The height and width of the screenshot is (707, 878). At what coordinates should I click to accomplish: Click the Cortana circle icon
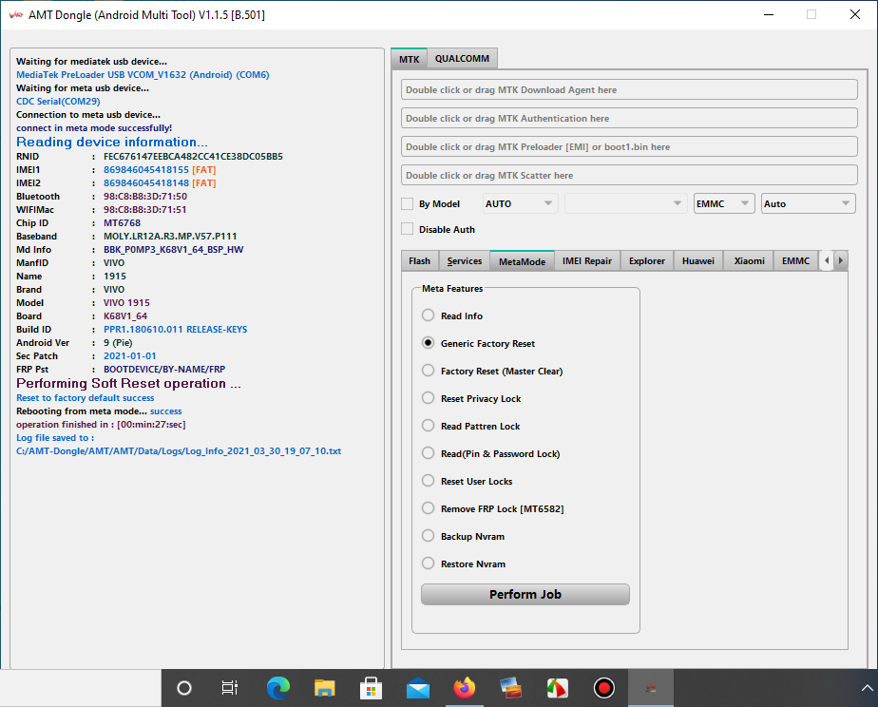pyautogui.click(x=184, y=688)
